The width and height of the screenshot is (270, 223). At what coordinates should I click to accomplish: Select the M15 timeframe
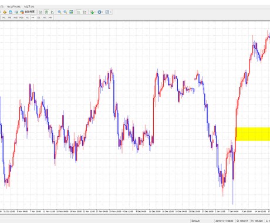tap(15, 18)
